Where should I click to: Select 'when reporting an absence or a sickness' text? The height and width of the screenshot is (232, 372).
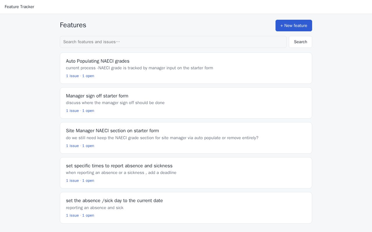(x=121, y=173)
